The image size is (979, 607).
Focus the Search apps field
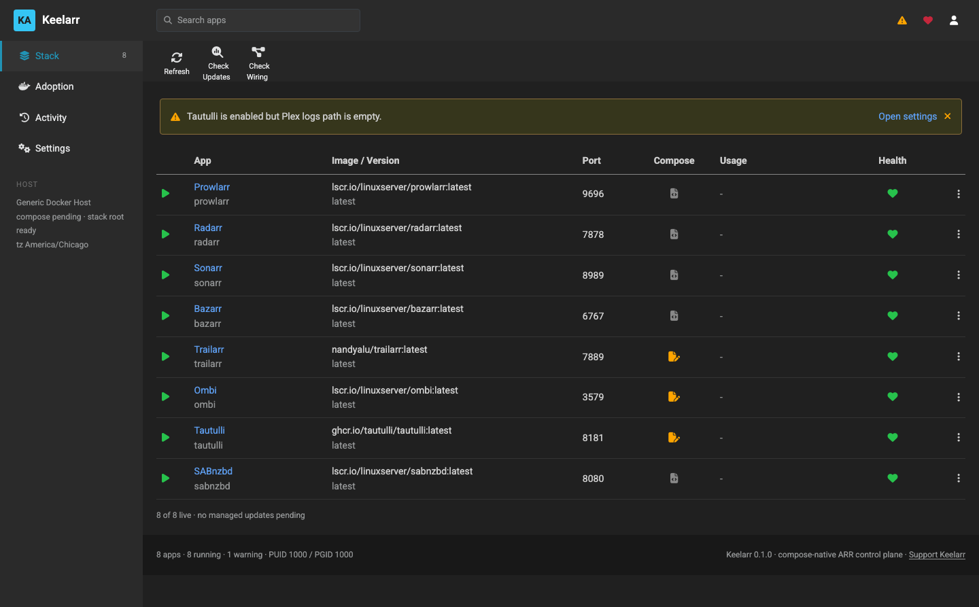pyautogui.click(x=258, y=20)
